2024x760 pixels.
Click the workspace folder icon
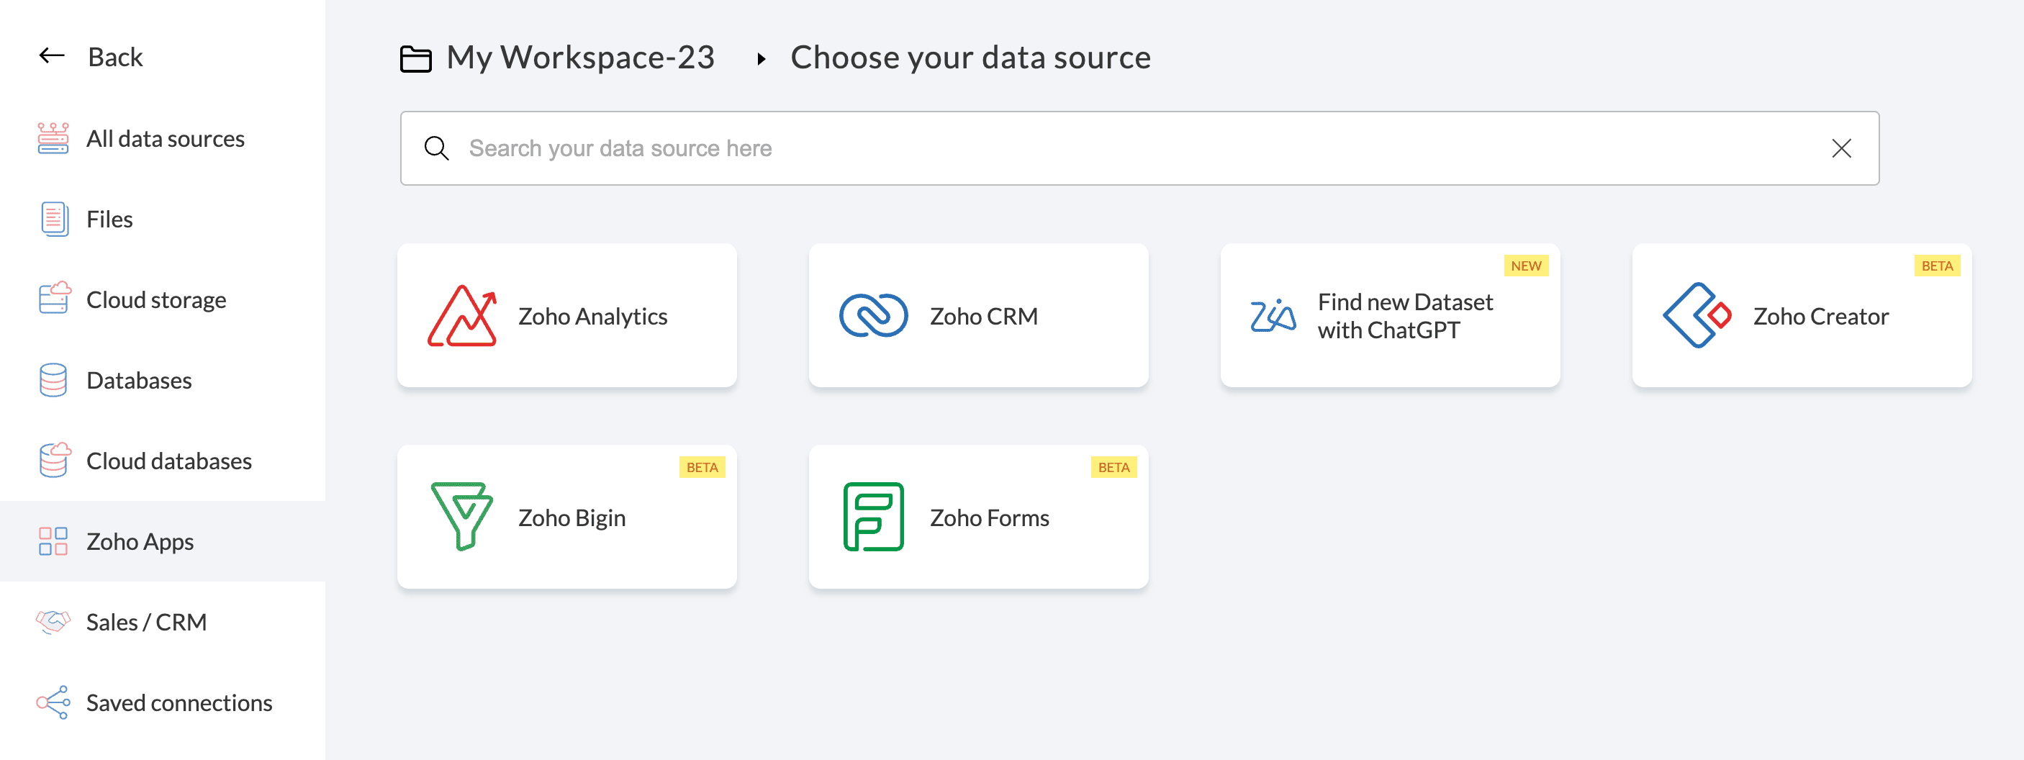pos(415,58)
